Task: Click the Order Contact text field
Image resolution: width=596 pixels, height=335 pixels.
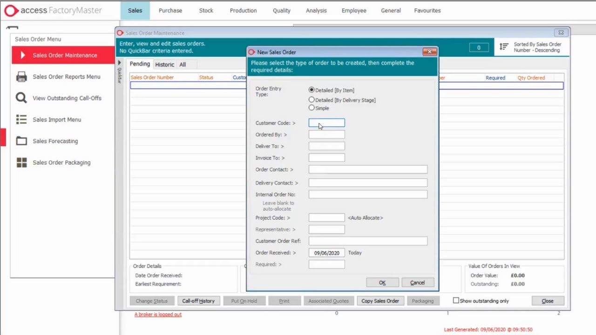Action: tap(368, 169)
